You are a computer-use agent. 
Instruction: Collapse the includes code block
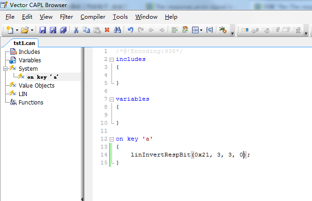coord(112,60)
